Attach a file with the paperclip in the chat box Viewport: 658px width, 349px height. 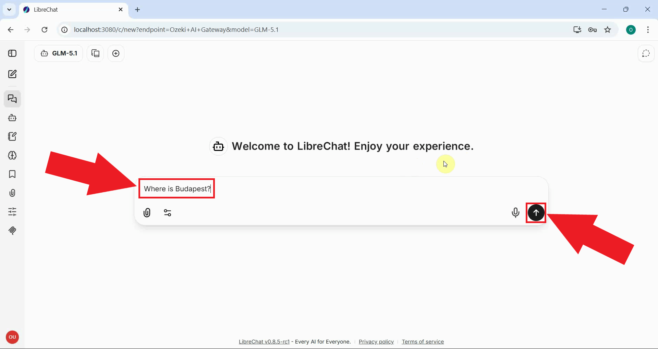pos(147,212)
